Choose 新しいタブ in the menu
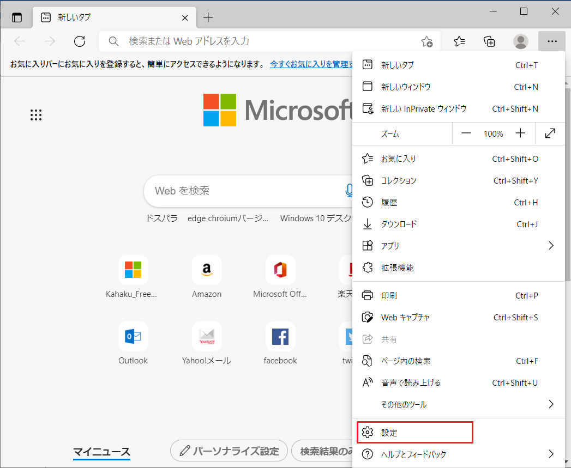The image size is (571, 468). point(459,65)
